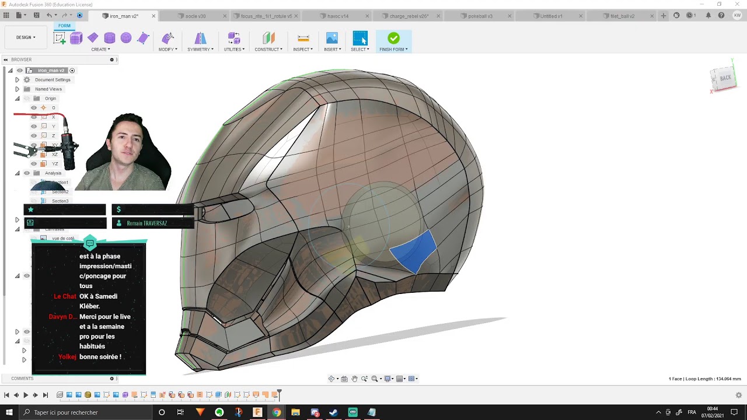Open the MODIFY dropdown menu
The height and width of the screenshot is (420, 747).
168,49
